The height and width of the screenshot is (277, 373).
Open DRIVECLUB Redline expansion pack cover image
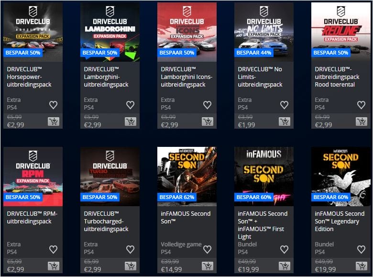click(341, 32)
